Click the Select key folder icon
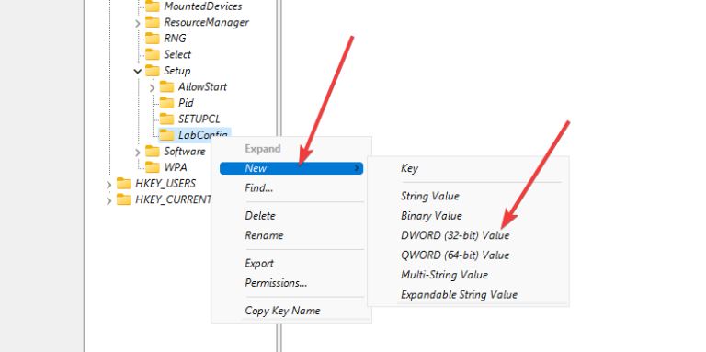The width and height of the screenshot is (706, 352). pos(153,55)
